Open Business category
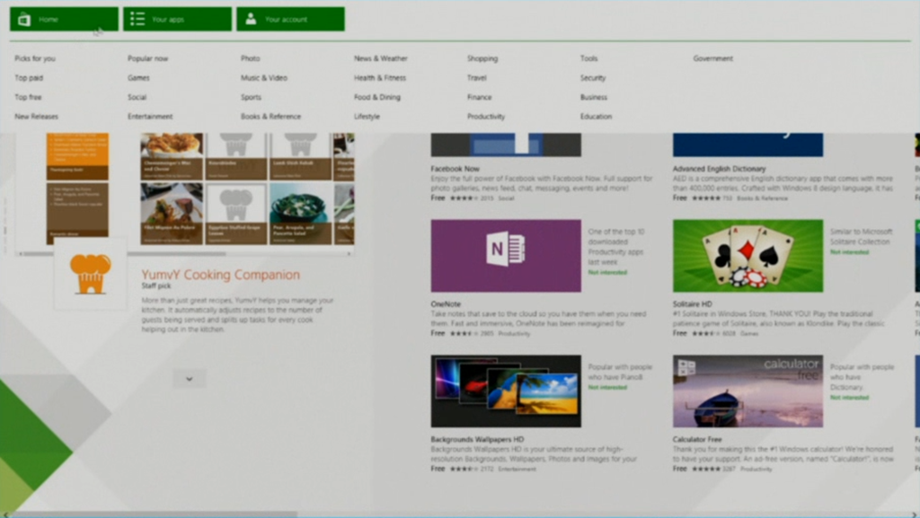Viewport: 920px width, 518px height. click(x=594, y=97)
